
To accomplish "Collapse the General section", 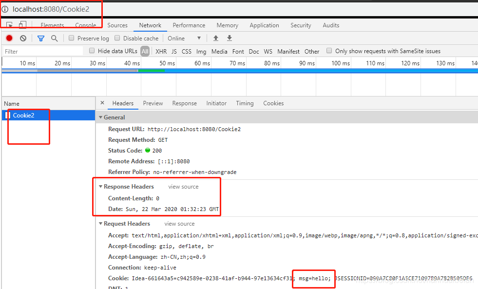I will tap(100, 117).
